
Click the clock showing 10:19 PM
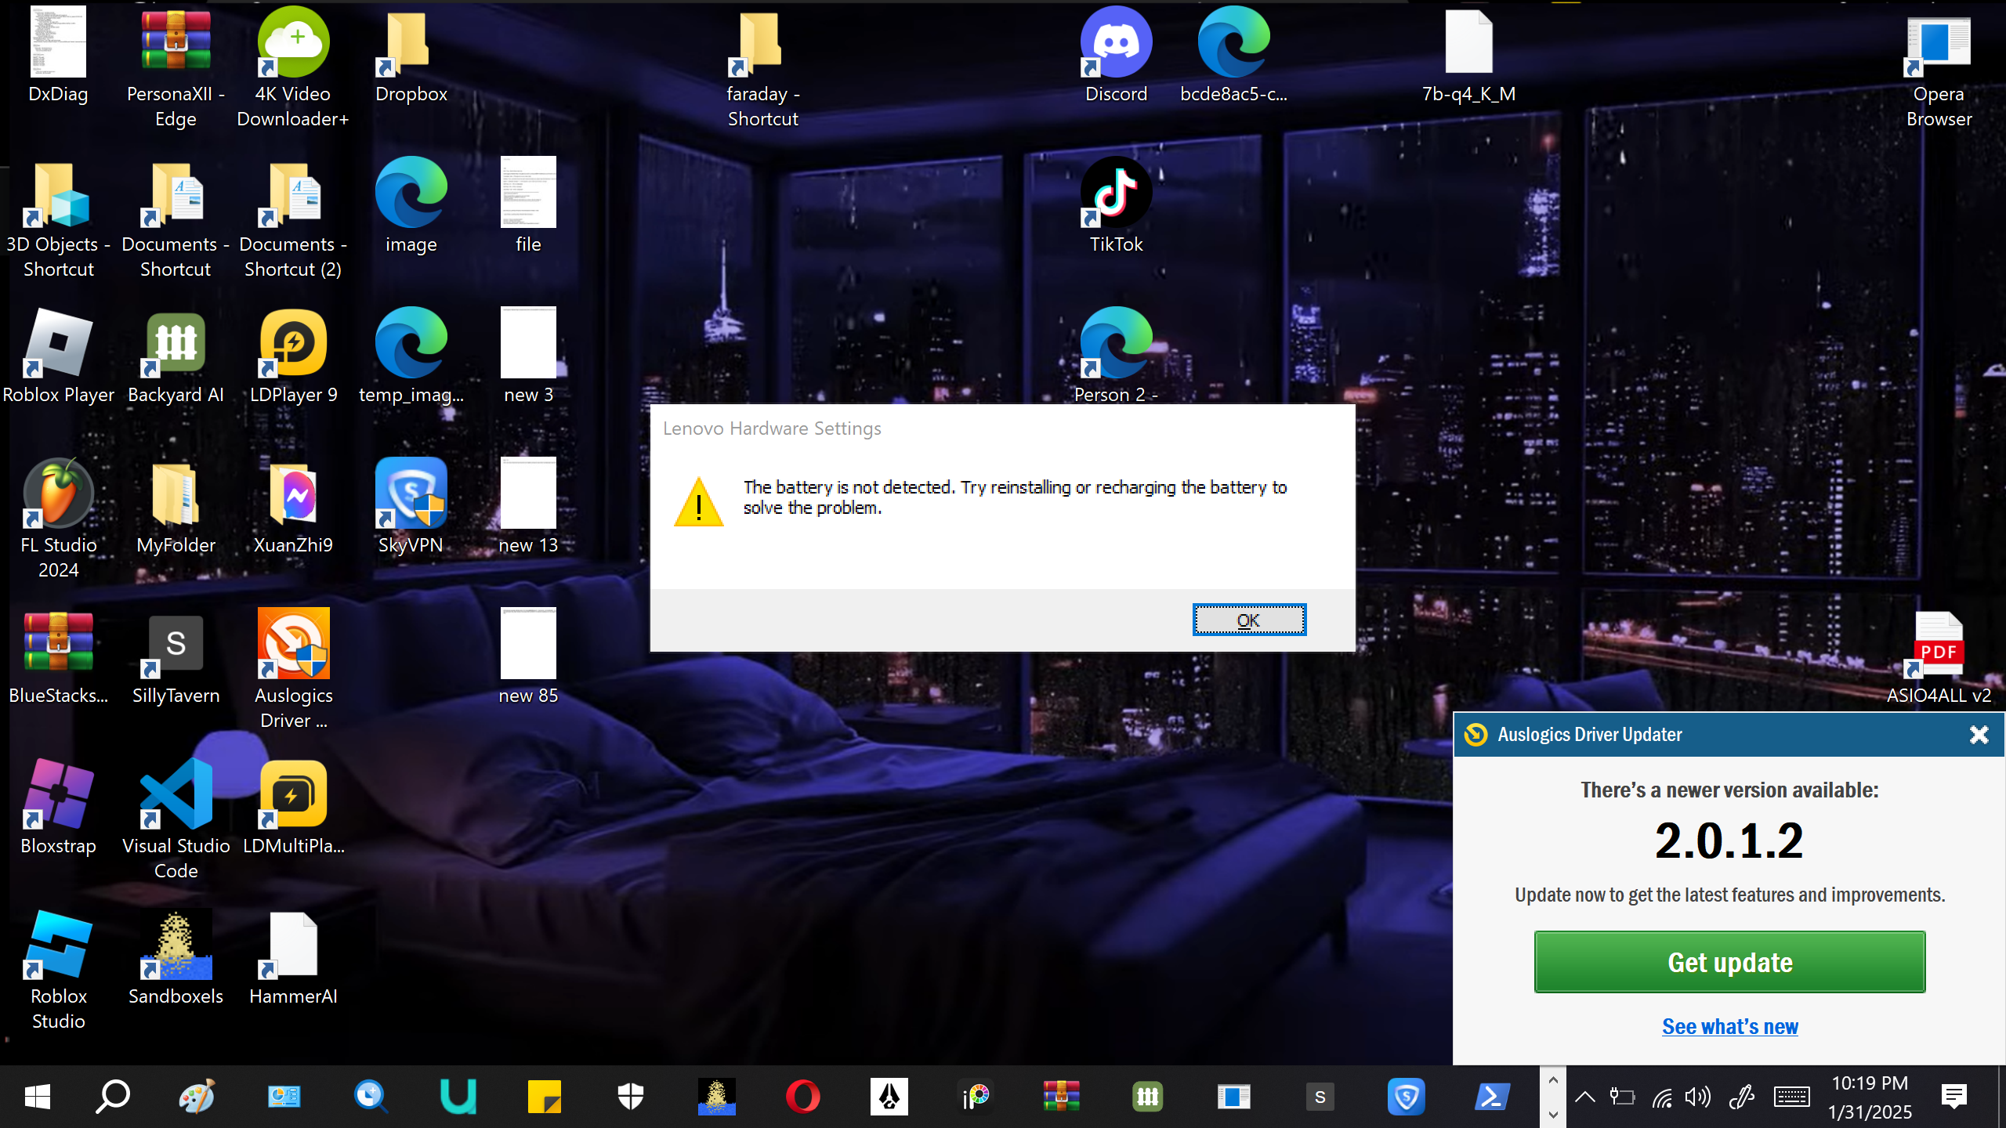(x=1870, y=1097)
